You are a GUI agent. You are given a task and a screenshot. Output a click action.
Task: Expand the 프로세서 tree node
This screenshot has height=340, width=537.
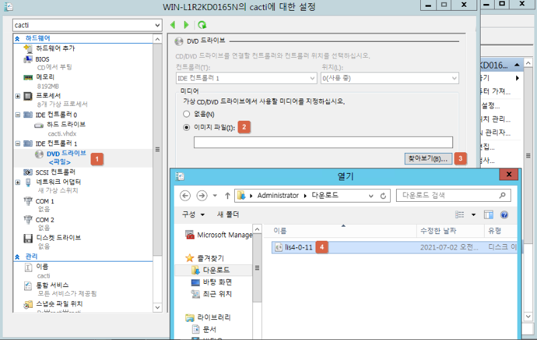pyautogui.click(x=17, y=96)
